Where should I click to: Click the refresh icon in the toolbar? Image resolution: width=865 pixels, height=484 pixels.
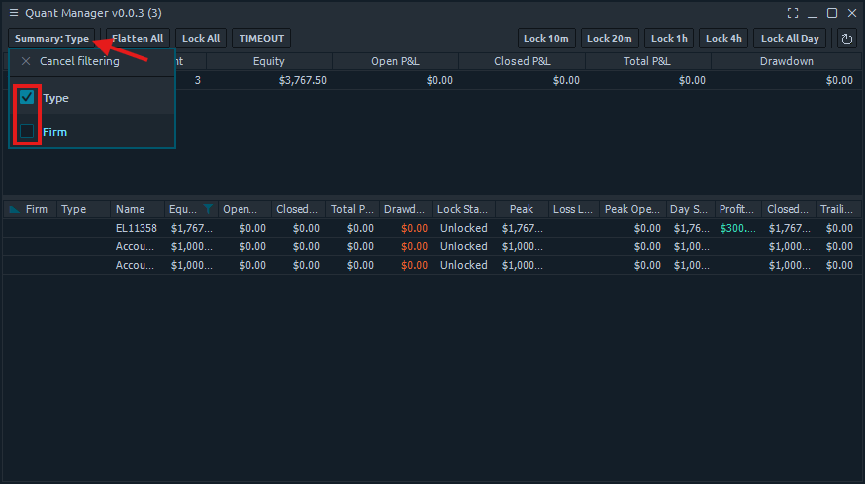pos(846,39)
